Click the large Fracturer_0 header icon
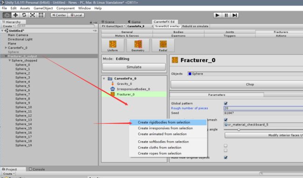 click(175, 60)
